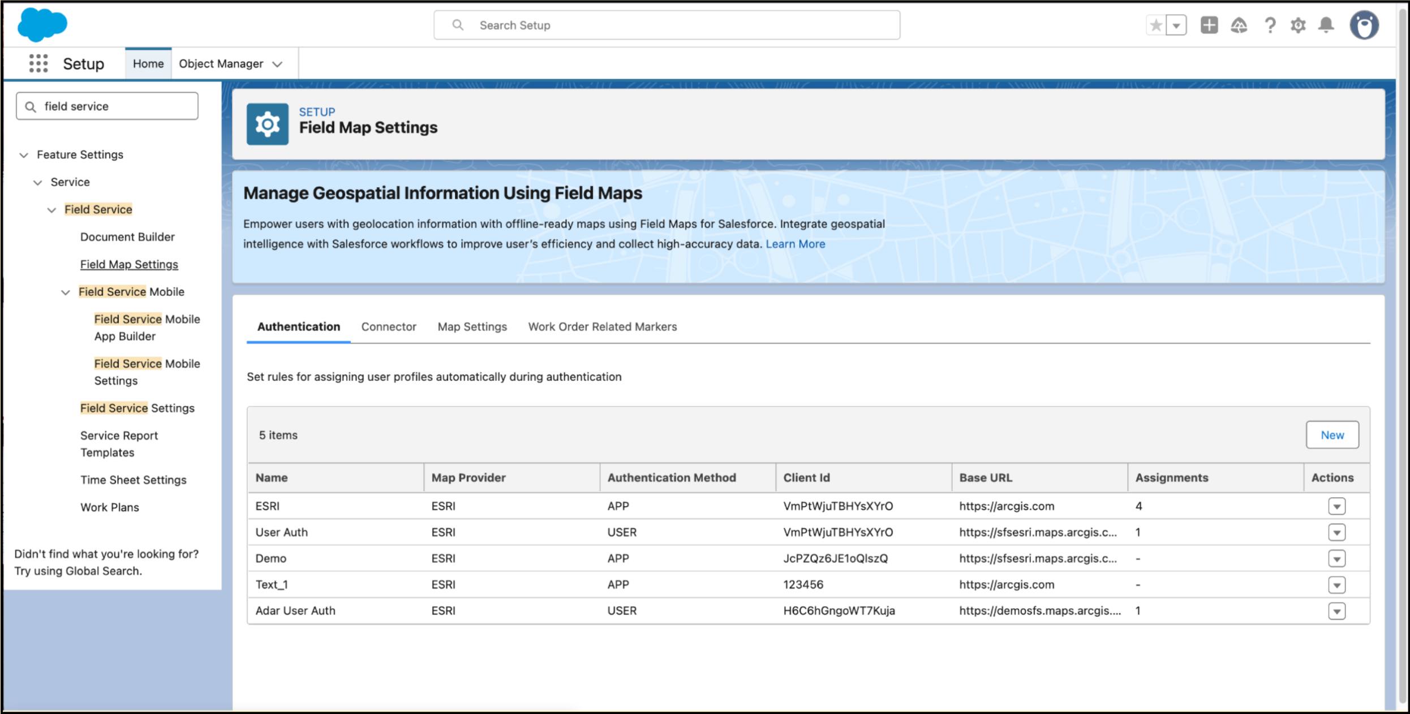Open the setup gear icon in header
Image resolution: width=1410 pixels, height=714 pixels.
pyautogui.click(x=1298, y=25)
